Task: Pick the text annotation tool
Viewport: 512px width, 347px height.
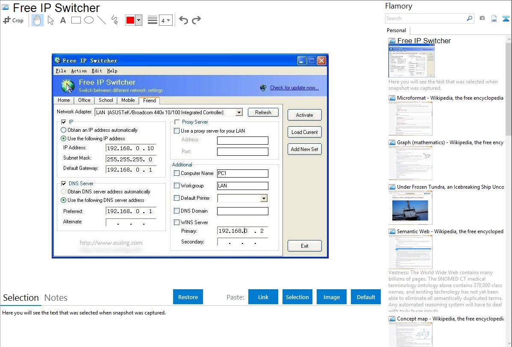Action: point(63,20)
